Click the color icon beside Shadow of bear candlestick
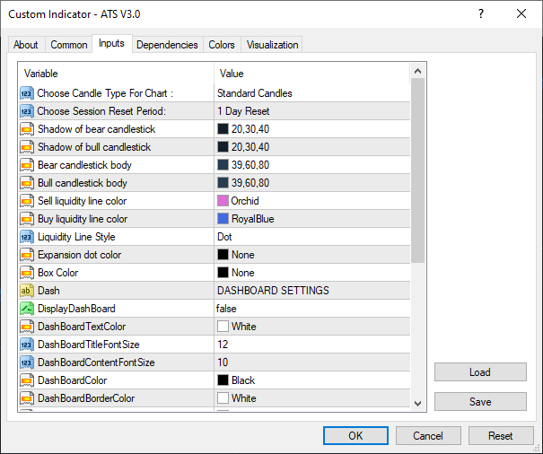 (26, 129)
